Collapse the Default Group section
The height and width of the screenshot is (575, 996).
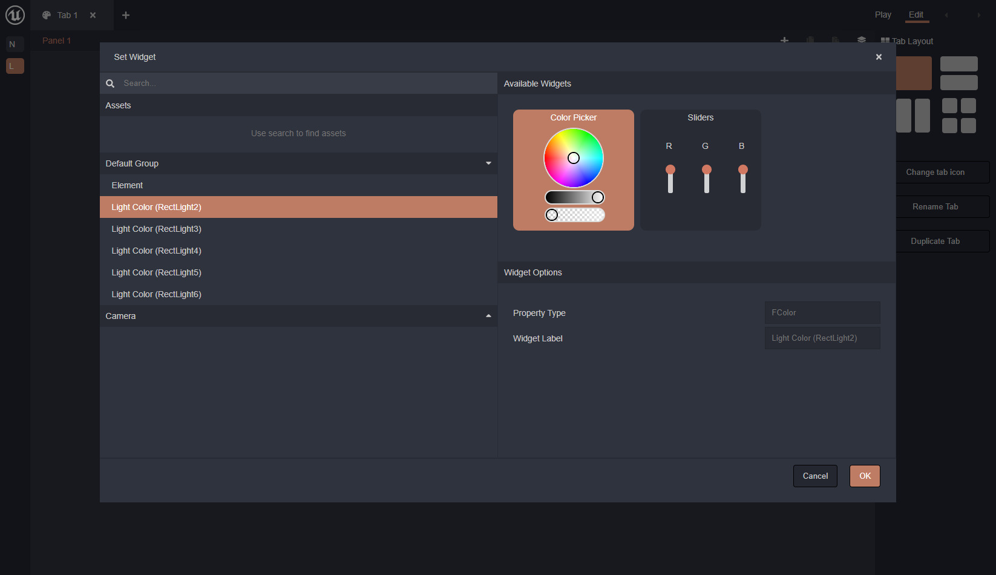tap(488, 163)
